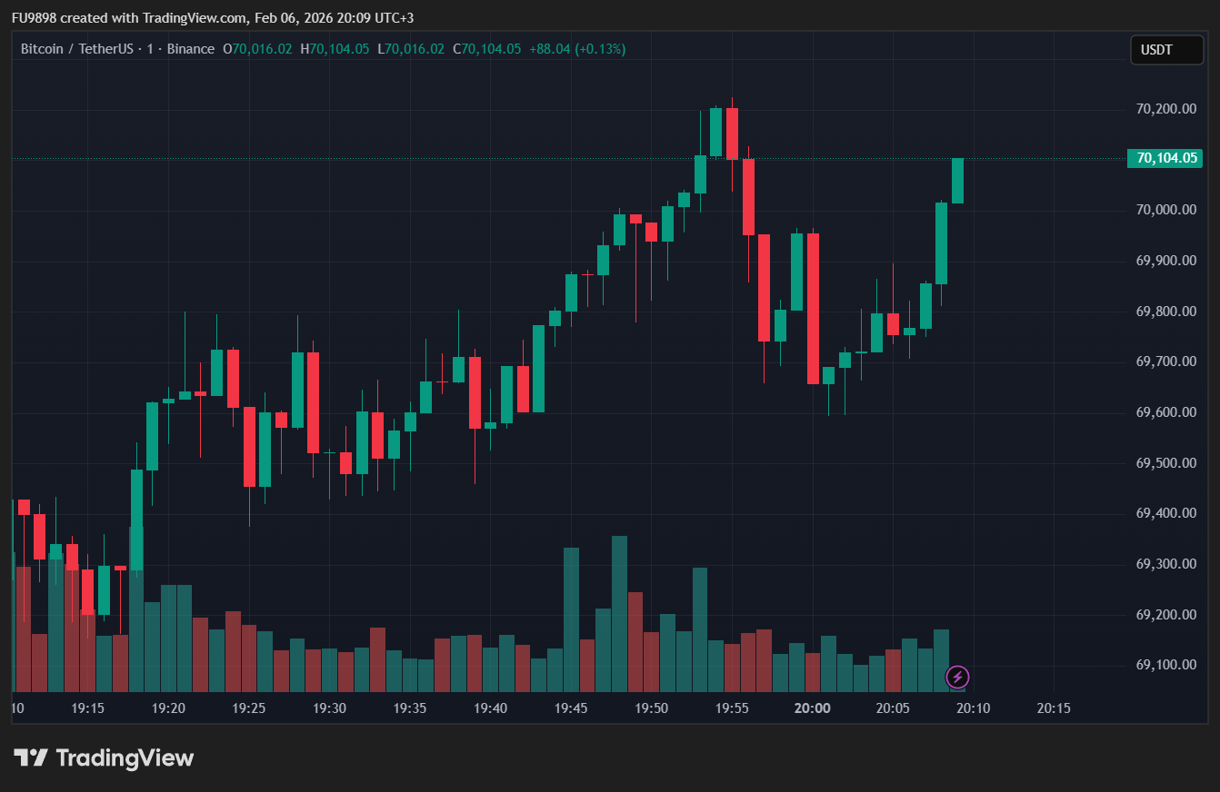Viewport: 1220px width, 792px height.
Task: Select the latest green candle at current price
Action: click(x=957, y=180)
